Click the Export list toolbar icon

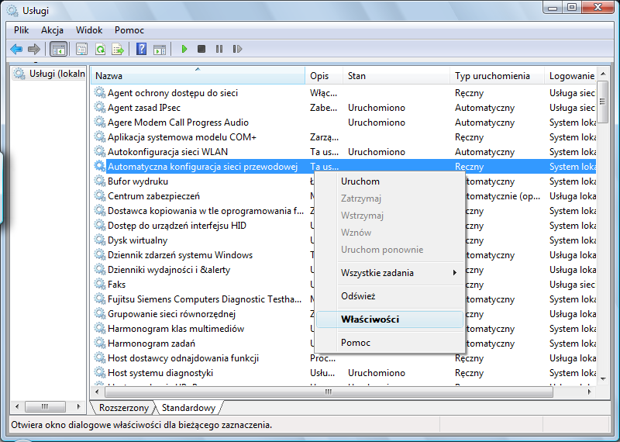pyautogui.click(x=118, y=49)
